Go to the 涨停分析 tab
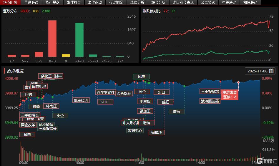Viewport: 279px width, 166px height. 137,2
